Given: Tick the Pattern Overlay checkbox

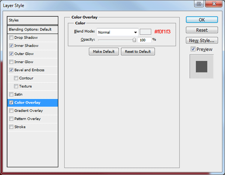Looking at the screenshot, I should click(11, 119).
